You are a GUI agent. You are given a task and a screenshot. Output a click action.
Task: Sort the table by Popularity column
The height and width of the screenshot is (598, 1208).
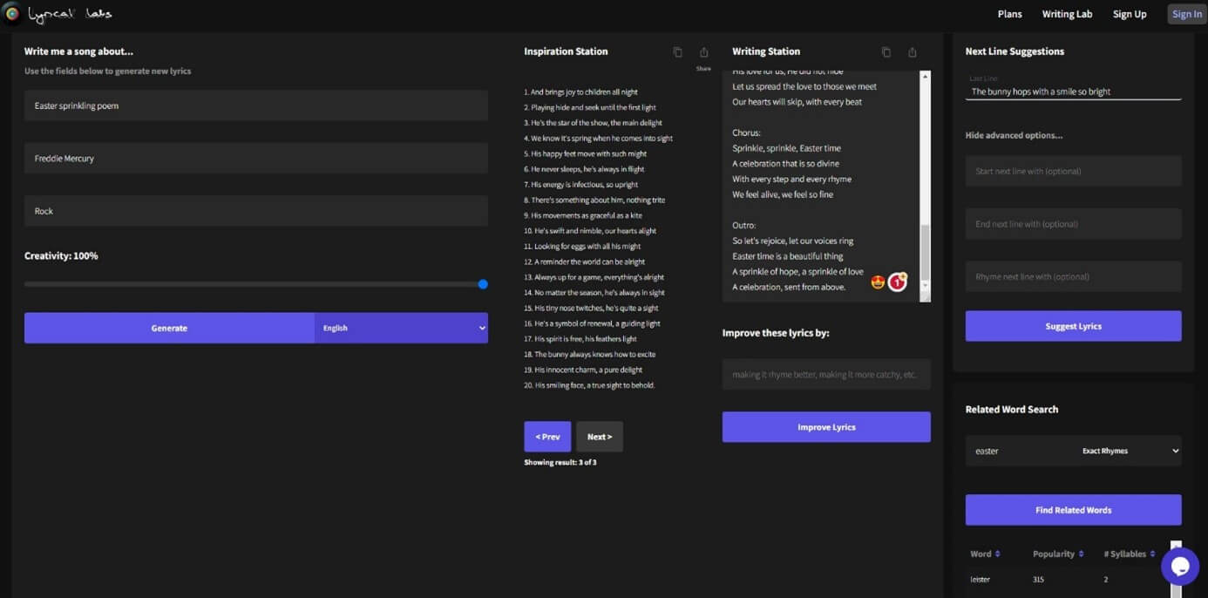(x=1057, y=554)
